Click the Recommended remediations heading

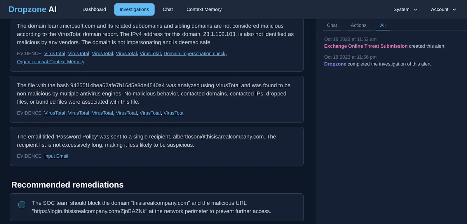67,185
